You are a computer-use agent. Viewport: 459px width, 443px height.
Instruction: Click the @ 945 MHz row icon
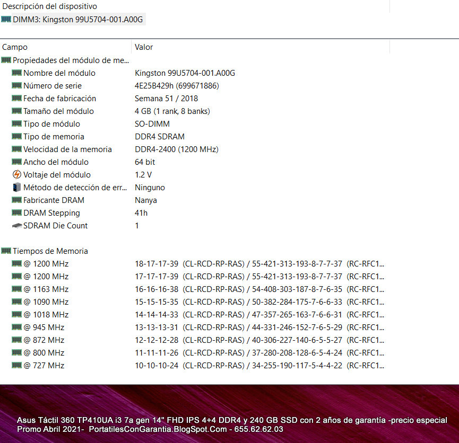16,327
